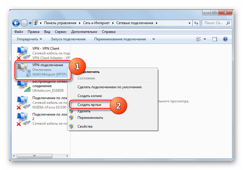The image size is (243, 170).
Task: Click 'VPN - VPN Client' name text
Action: [46, 49]
